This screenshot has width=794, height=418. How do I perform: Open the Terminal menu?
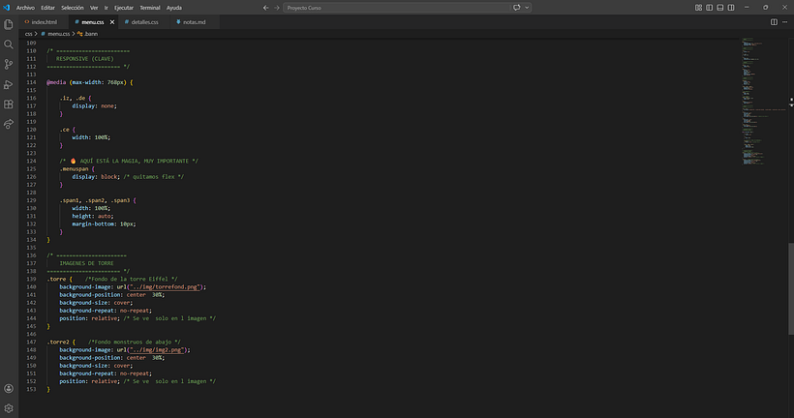(x=150, y=8)
